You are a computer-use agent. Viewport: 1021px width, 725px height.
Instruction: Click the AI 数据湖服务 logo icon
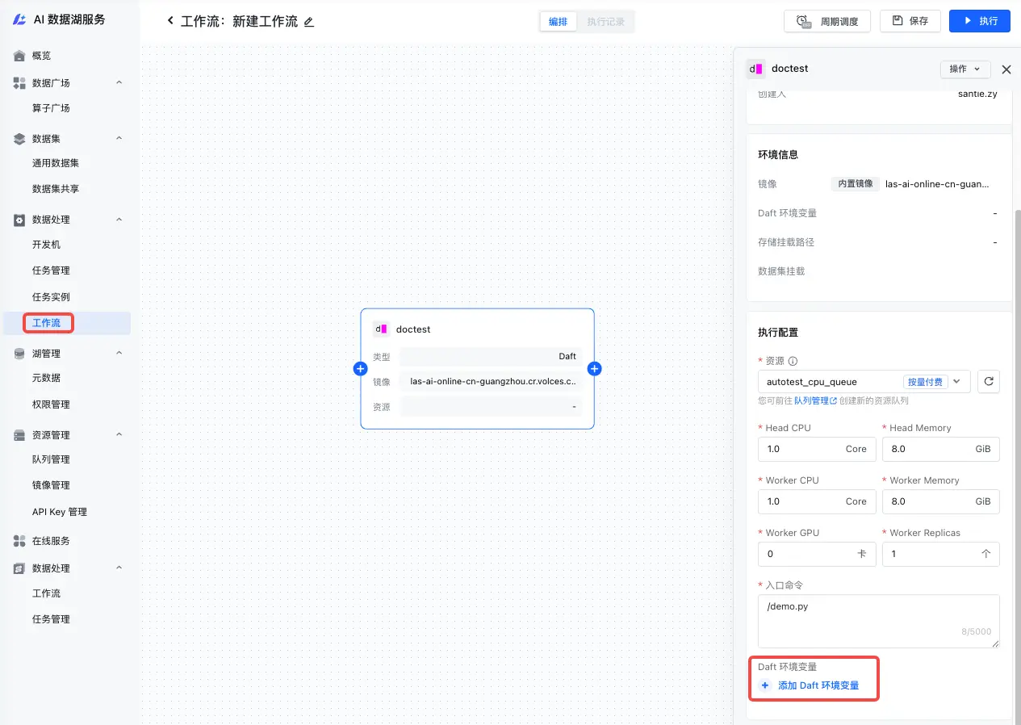pos(19,19)
